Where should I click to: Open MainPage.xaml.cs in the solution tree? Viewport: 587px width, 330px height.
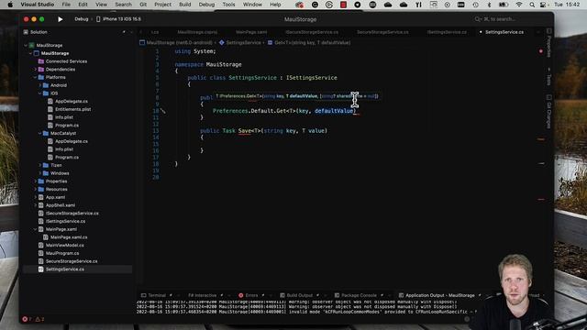click(69, 237)
